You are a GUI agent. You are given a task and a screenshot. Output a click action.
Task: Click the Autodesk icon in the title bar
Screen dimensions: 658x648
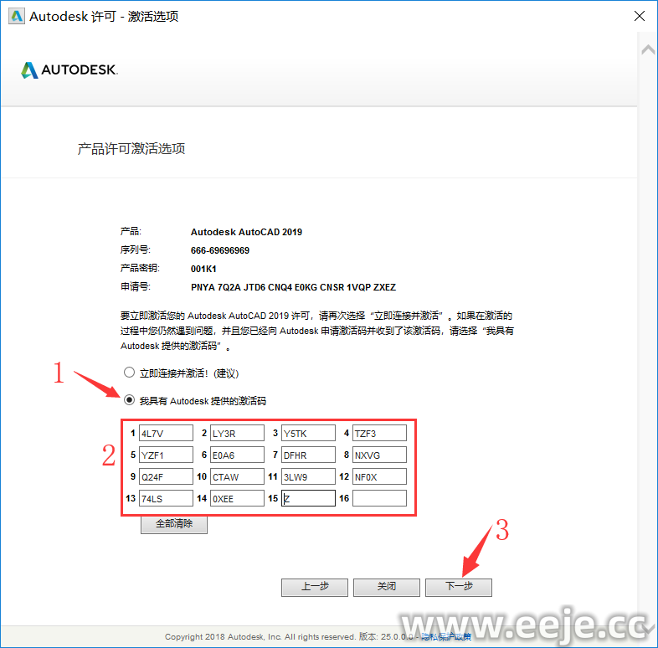tap(15, 17)
